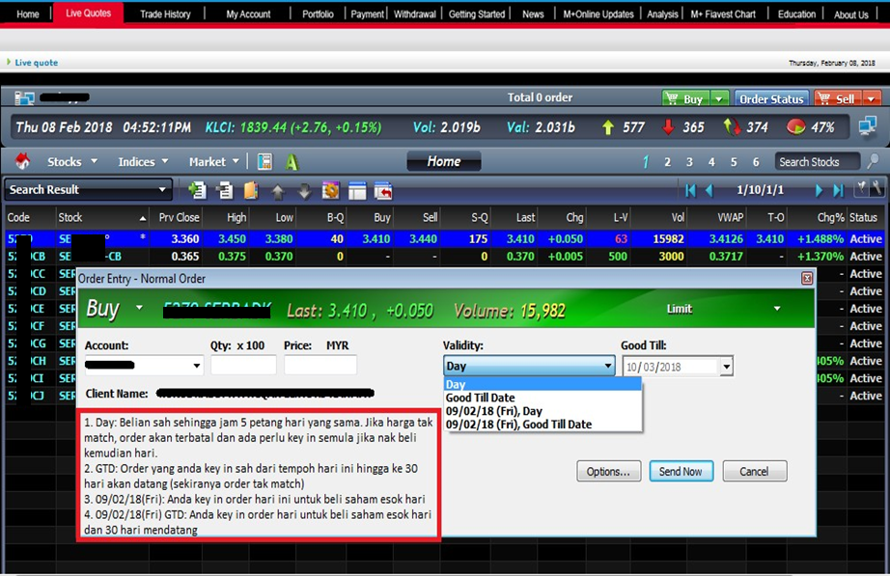The width and height of the screenshot is (890, 576).
Task: Go to the first page of results
Action: (690, 190)
